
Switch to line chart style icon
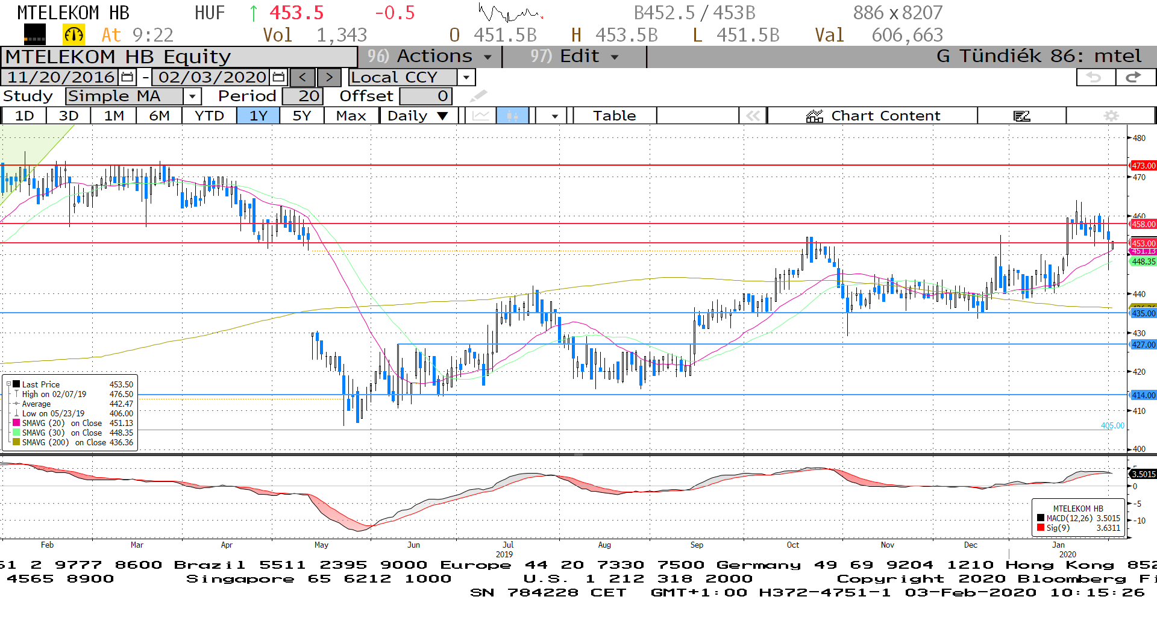481,116
